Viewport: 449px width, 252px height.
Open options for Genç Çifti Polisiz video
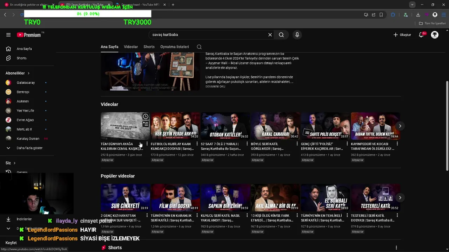347,144
